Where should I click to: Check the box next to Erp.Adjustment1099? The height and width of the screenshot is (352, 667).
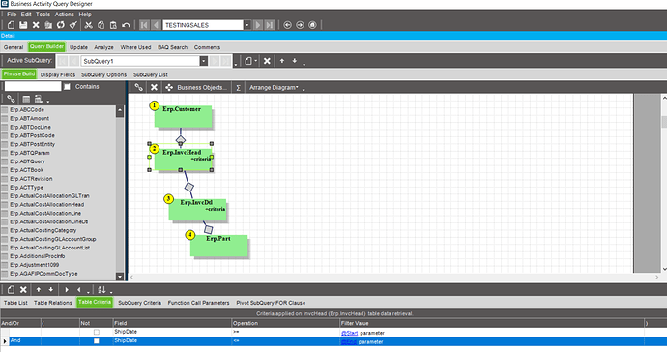tap(5, 265)
